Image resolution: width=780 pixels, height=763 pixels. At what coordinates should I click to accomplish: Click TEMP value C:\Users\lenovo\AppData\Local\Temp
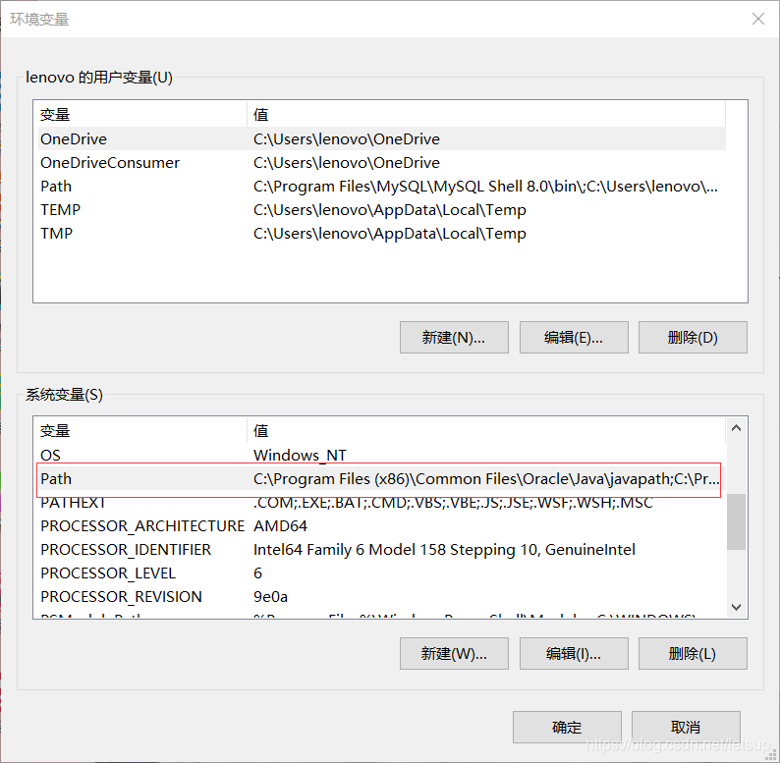(389, 210)
